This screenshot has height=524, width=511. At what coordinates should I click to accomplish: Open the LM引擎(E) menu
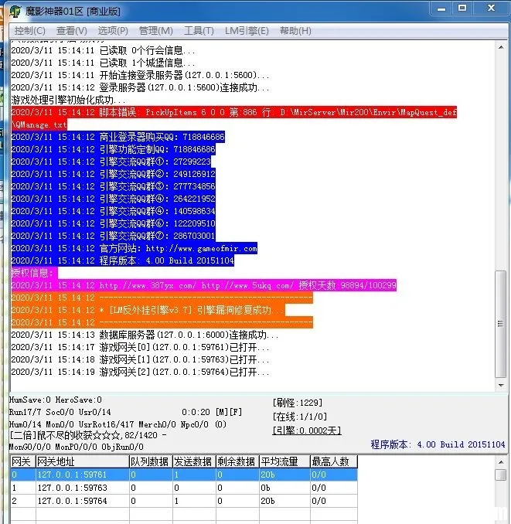[247, 31]
